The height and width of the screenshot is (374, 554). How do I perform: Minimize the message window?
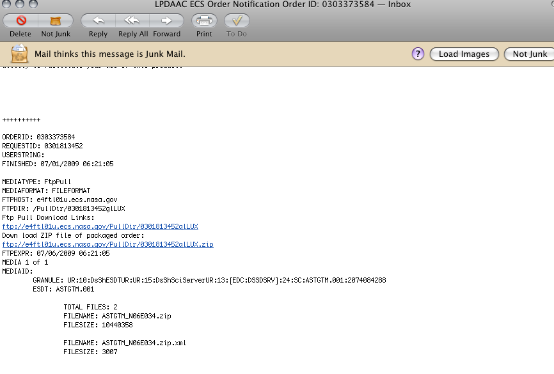point(20,4)
